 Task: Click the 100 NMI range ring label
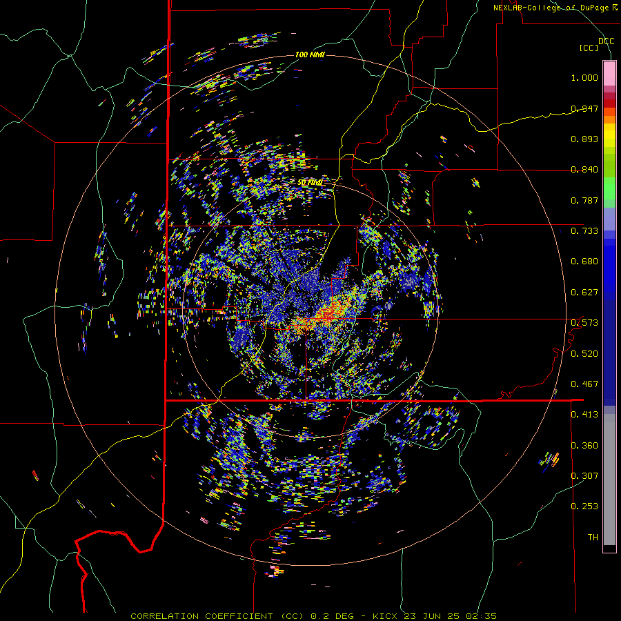[310, 55]
